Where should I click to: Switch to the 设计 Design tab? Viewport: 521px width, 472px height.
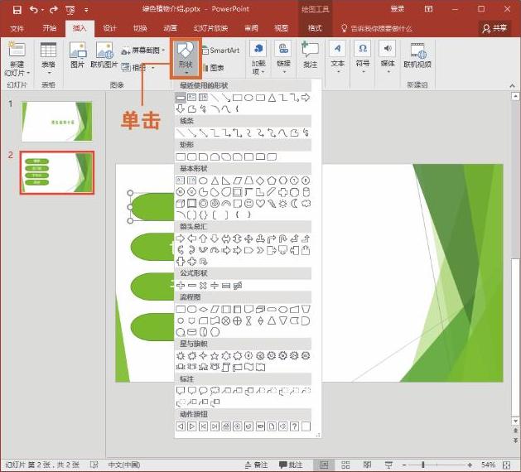click(x=109, y=28)
